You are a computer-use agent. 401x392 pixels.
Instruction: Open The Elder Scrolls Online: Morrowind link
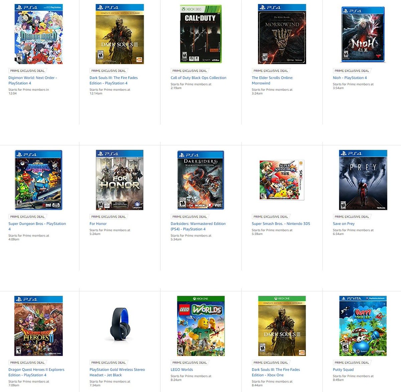[x=272, y=80]
